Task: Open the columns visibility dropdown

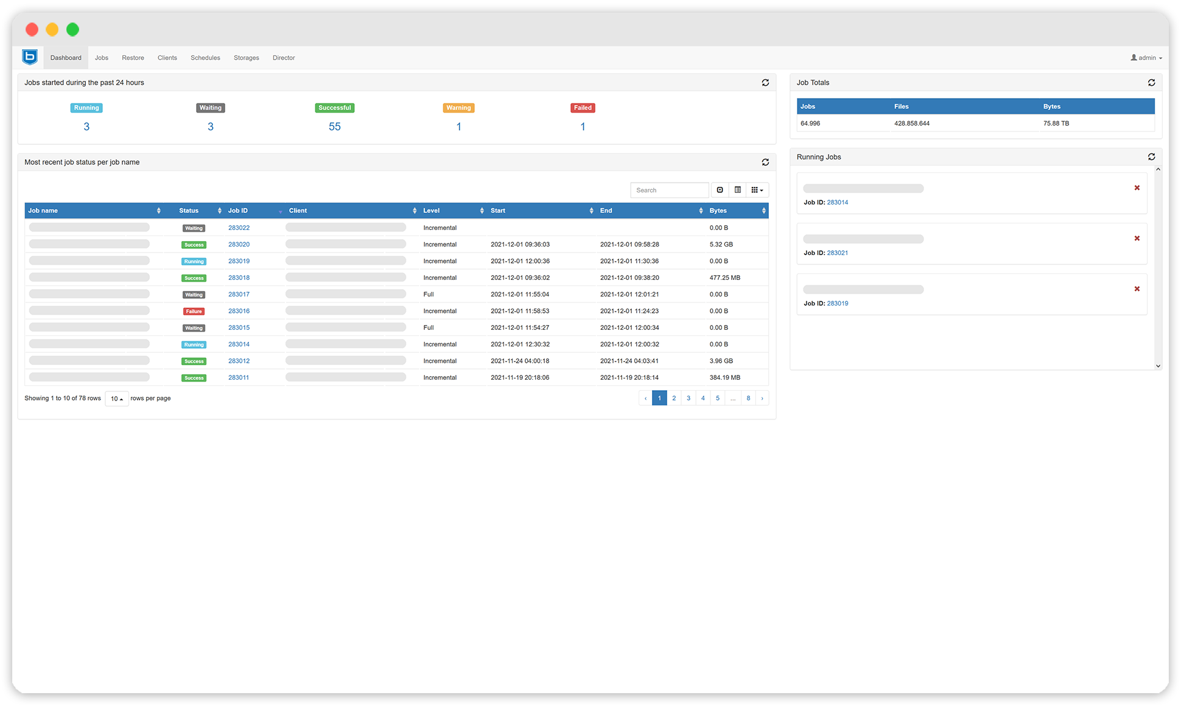Action: coord(757,189)
